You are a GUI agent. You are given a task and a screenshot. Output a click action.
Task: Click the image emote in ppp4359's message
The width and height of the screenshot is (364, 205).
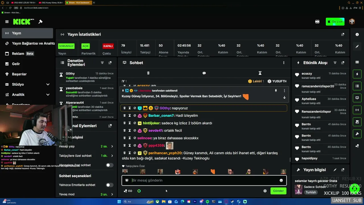click(169, 145)
